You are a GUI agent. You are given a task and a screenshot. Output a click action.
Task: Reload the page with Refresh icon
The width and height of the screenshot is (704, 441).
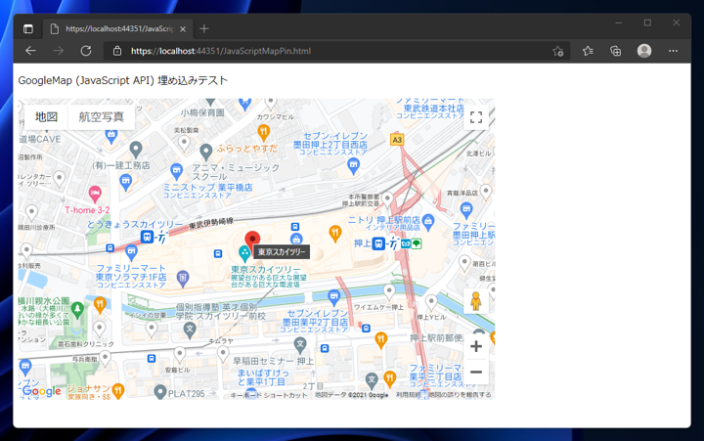(86, 51)
